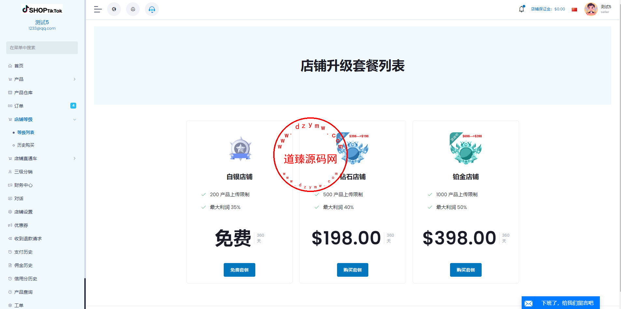Click the $698—>$398 promo price label
The width and height of the screenshot is (621, 309).
pos(472,136)
